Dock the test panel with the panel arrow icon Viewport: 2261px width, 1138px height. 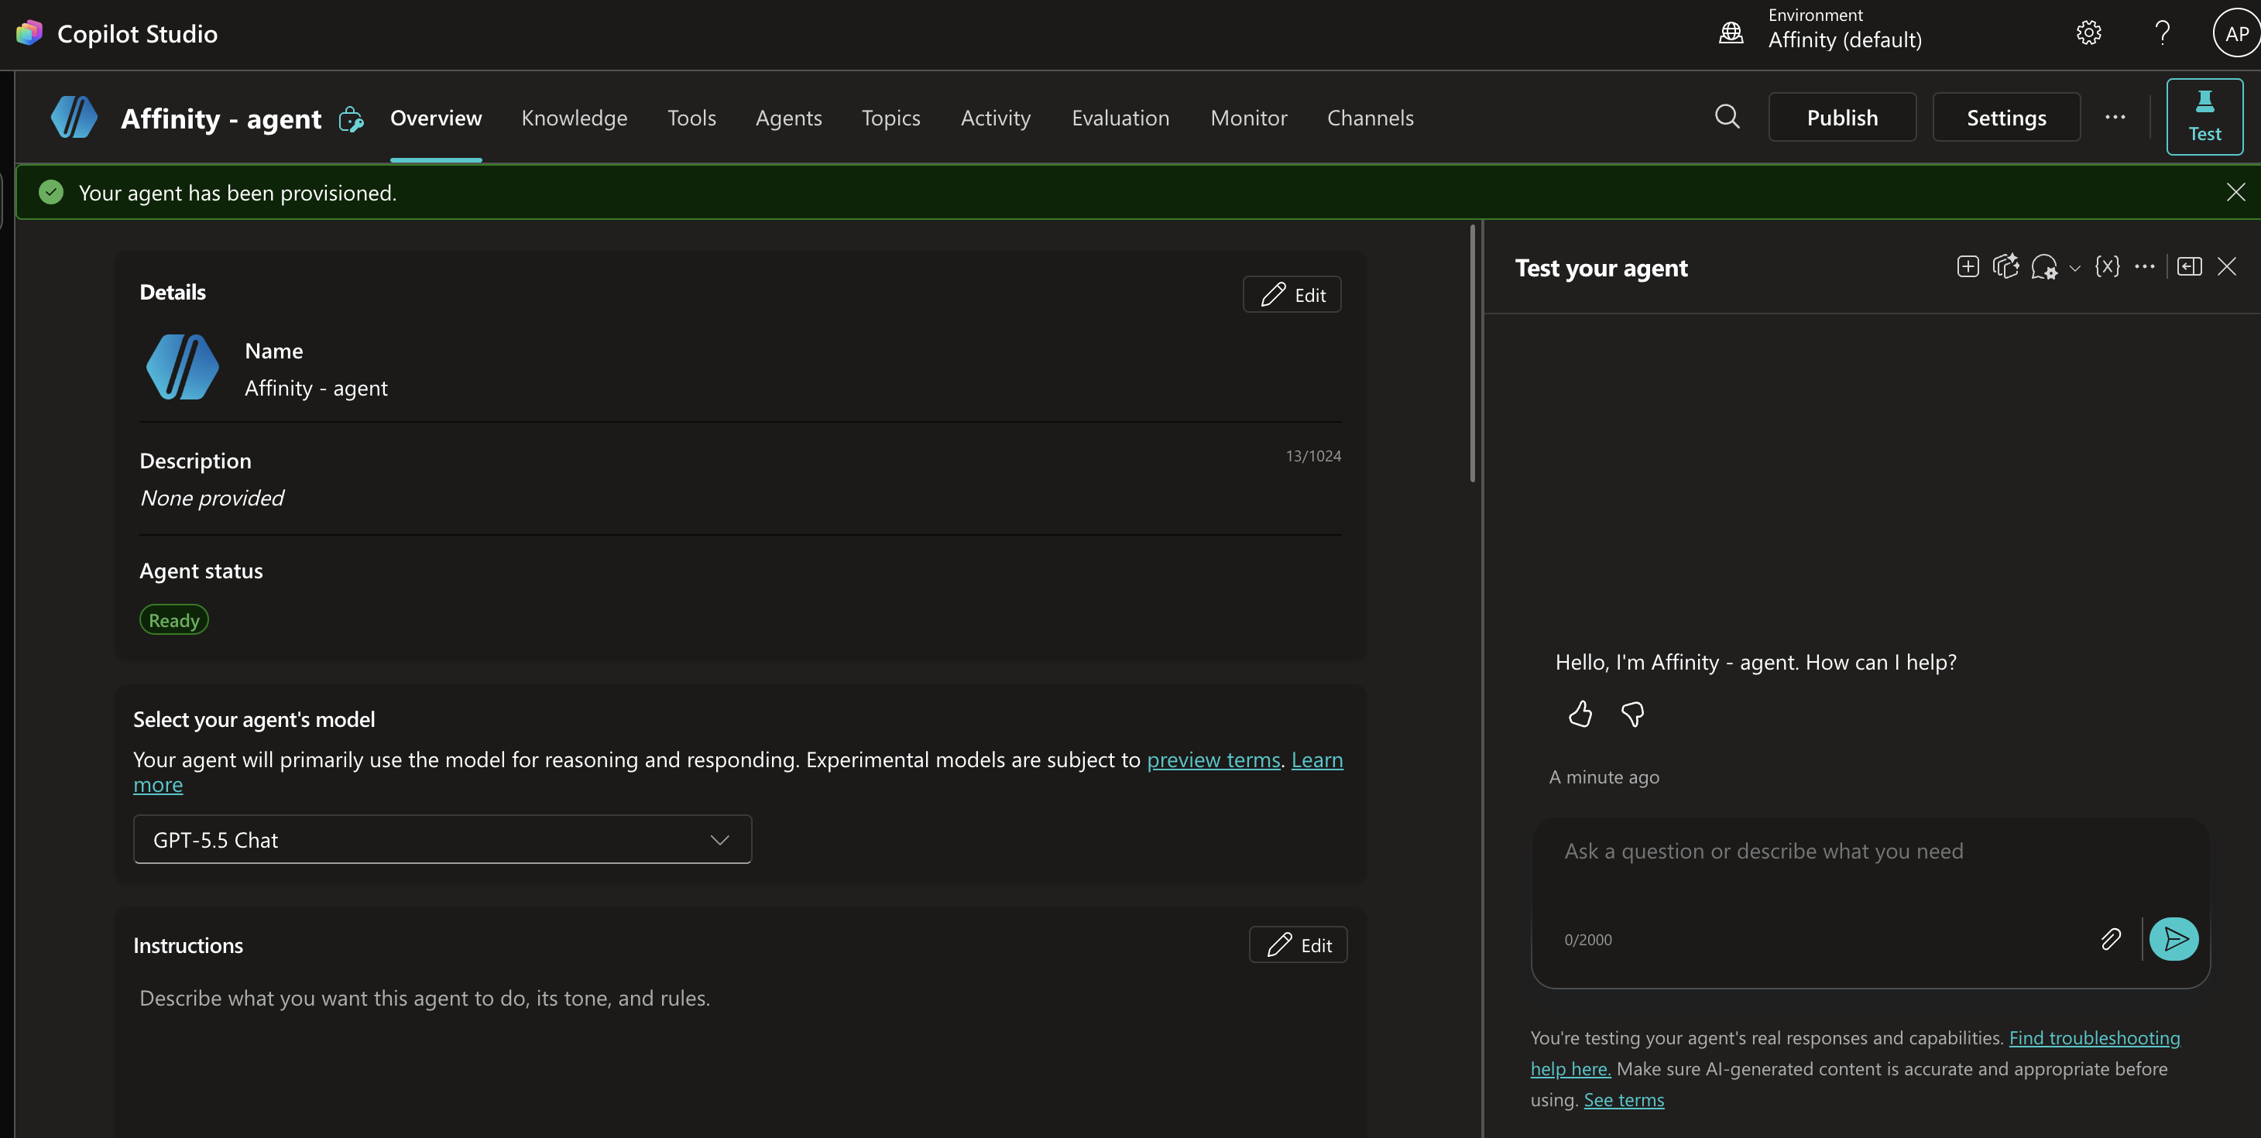click(2189, 267)
